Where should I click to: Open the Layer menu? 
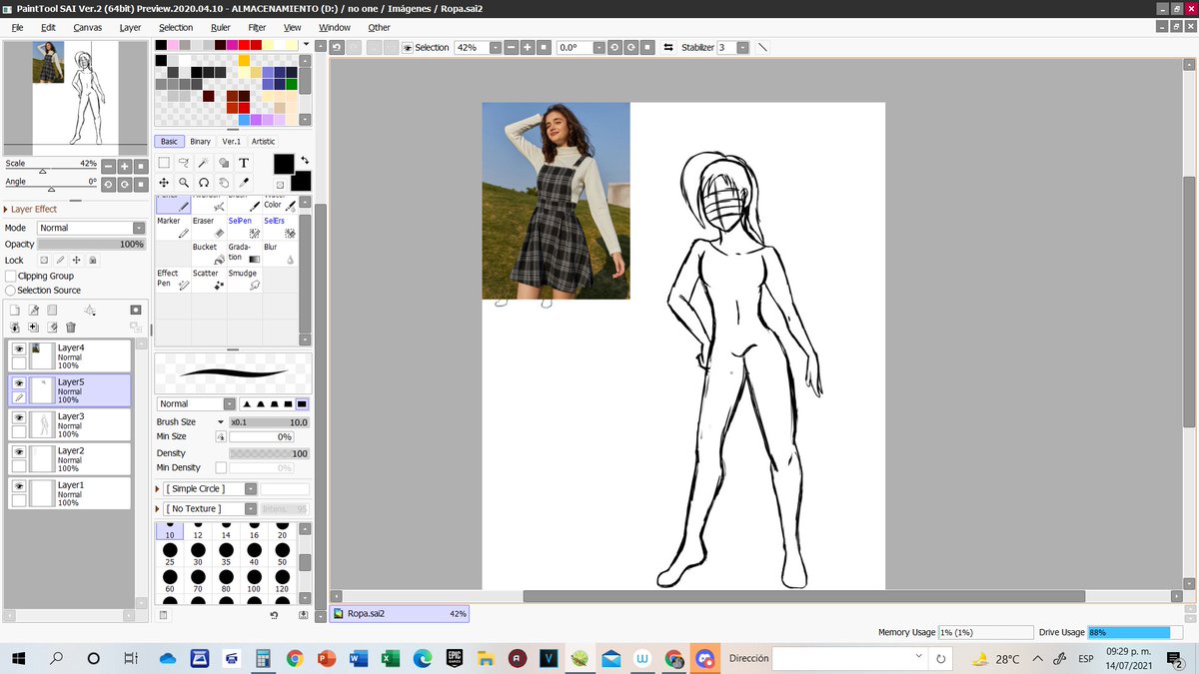point(130,27)
